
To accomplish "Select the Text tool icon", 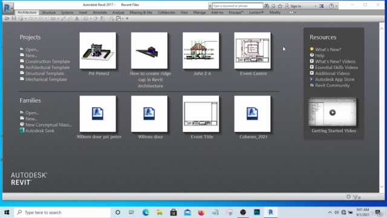I will point(77,19).
